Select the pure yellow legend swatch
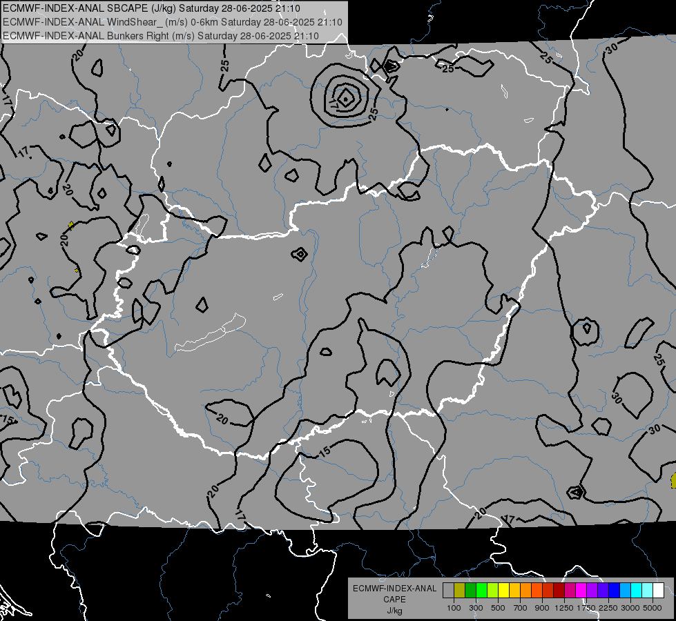Screen dimensions: 676x621 503,590
